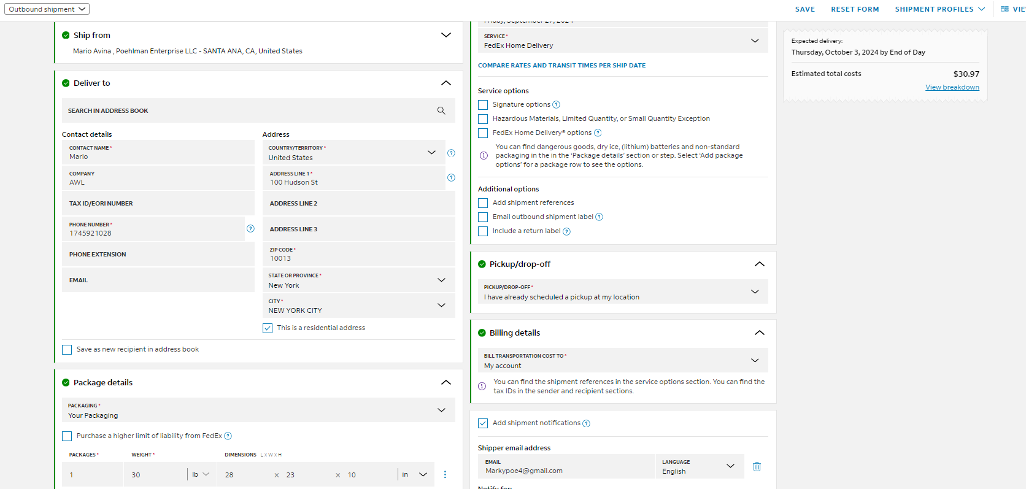This screenshot has width=1026, height=489.
Task: Open the package row three-dot options menu
Action: pyautogui.click(x=445, y=474)
